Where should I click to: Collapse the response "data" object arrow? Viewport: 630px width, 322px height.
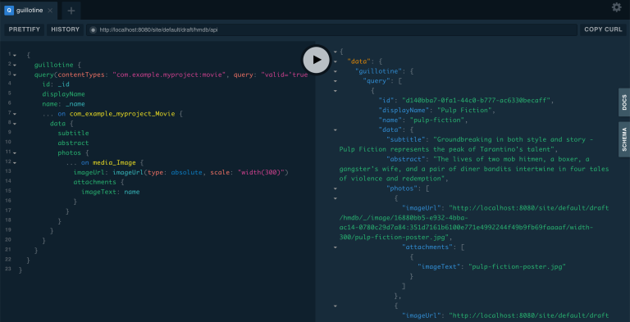pos(336,61)
